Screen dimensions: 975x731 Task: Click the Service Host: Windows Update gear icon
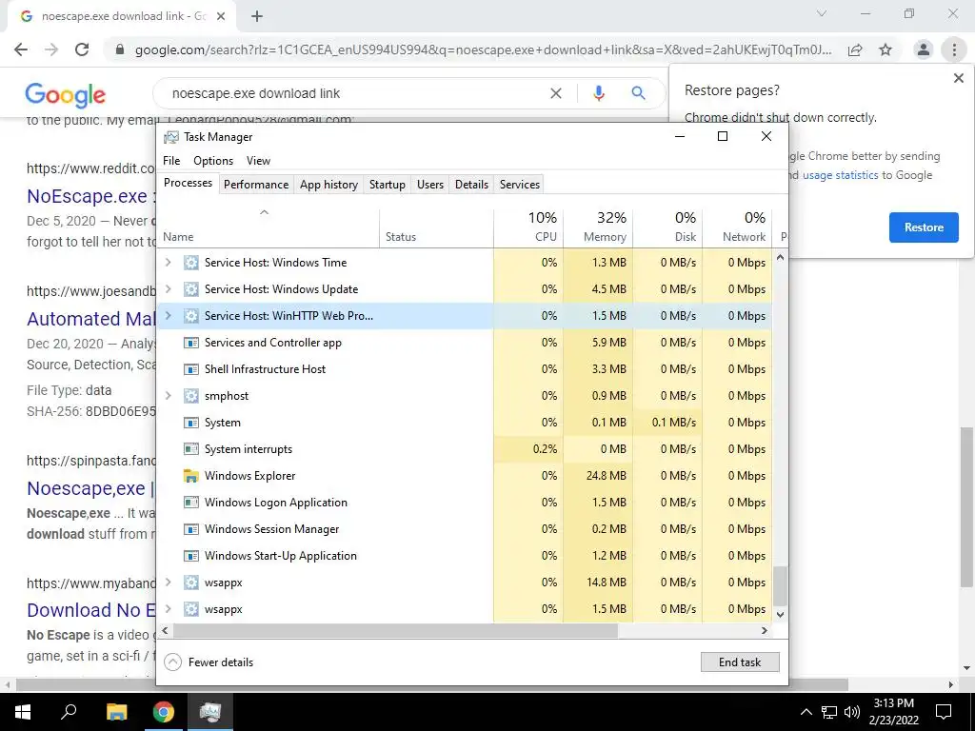(190, 289)
